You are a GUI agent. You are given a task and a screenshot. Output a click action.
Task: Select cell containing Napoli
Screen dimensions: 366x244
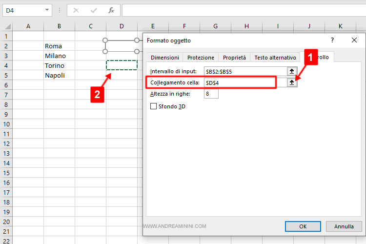tap(59, 76)
